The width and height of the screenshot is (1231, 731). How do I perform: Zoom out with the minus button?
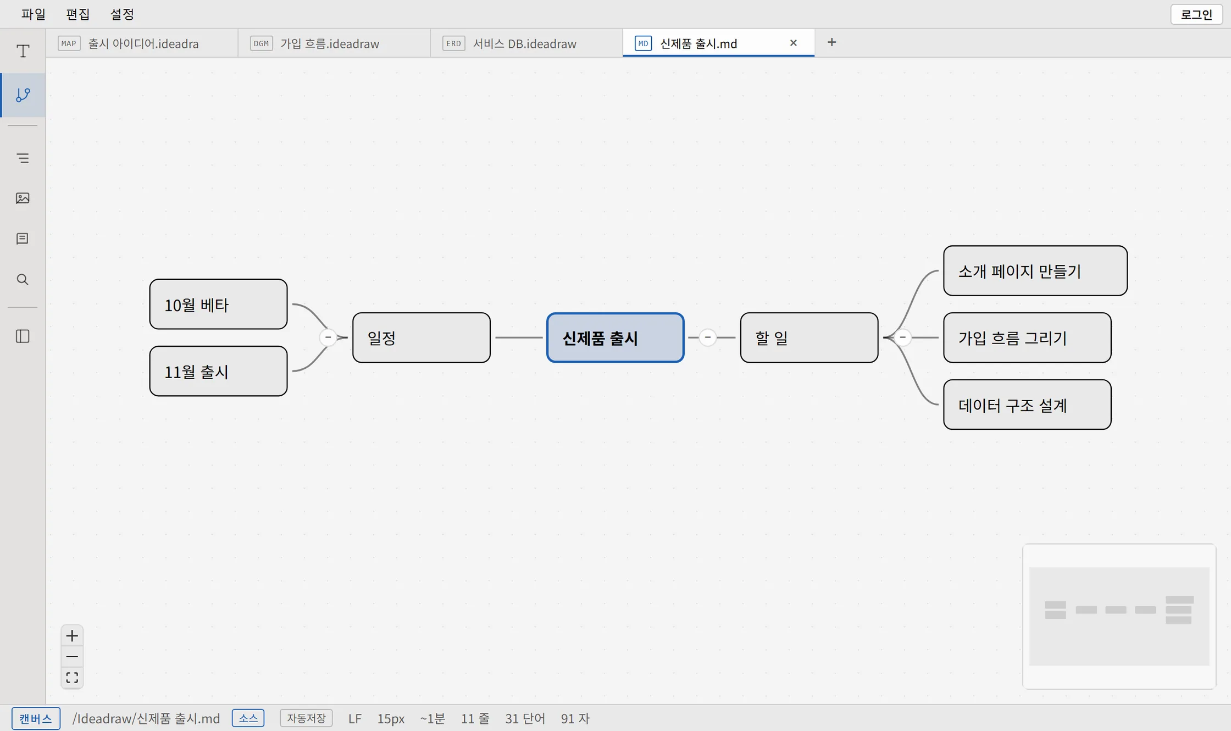coord(72,657)
